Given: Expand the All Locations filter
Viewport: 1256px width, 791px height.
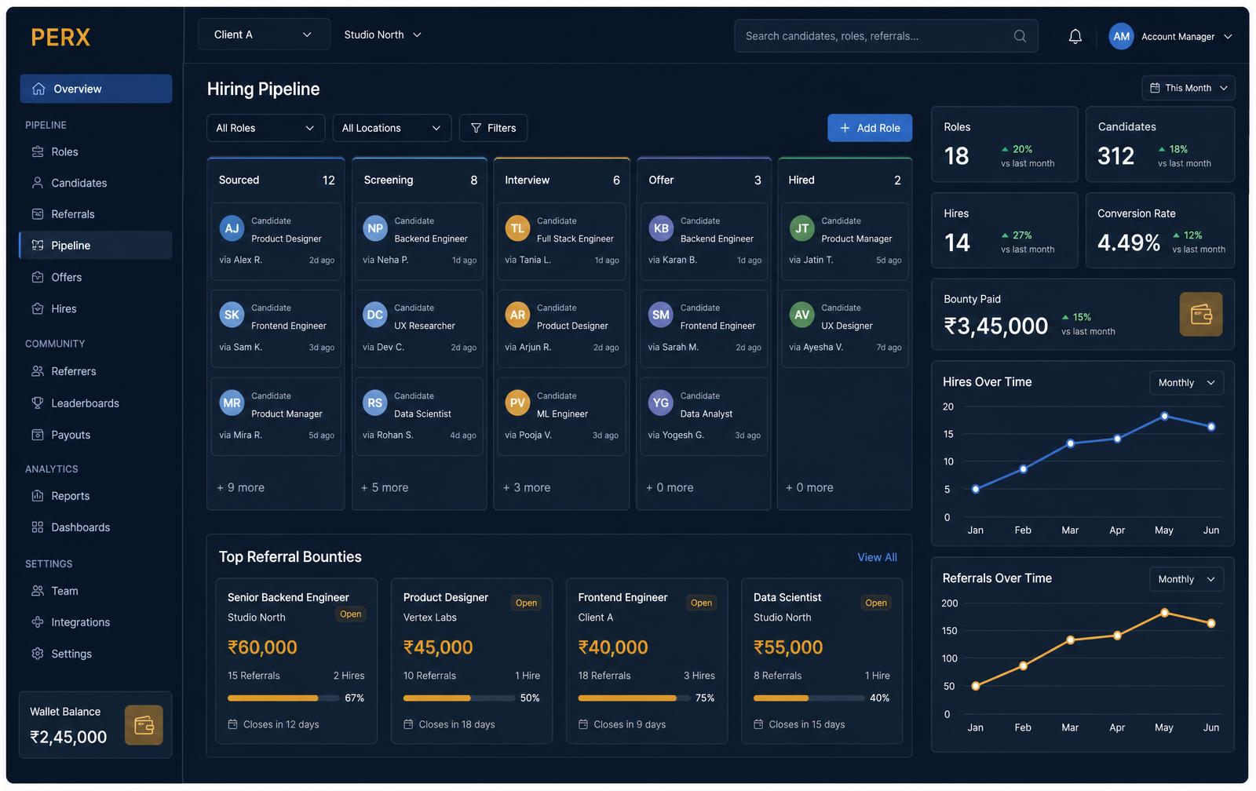Looking at the screenshot, I should pyautogui.click(x=392, y=128).
